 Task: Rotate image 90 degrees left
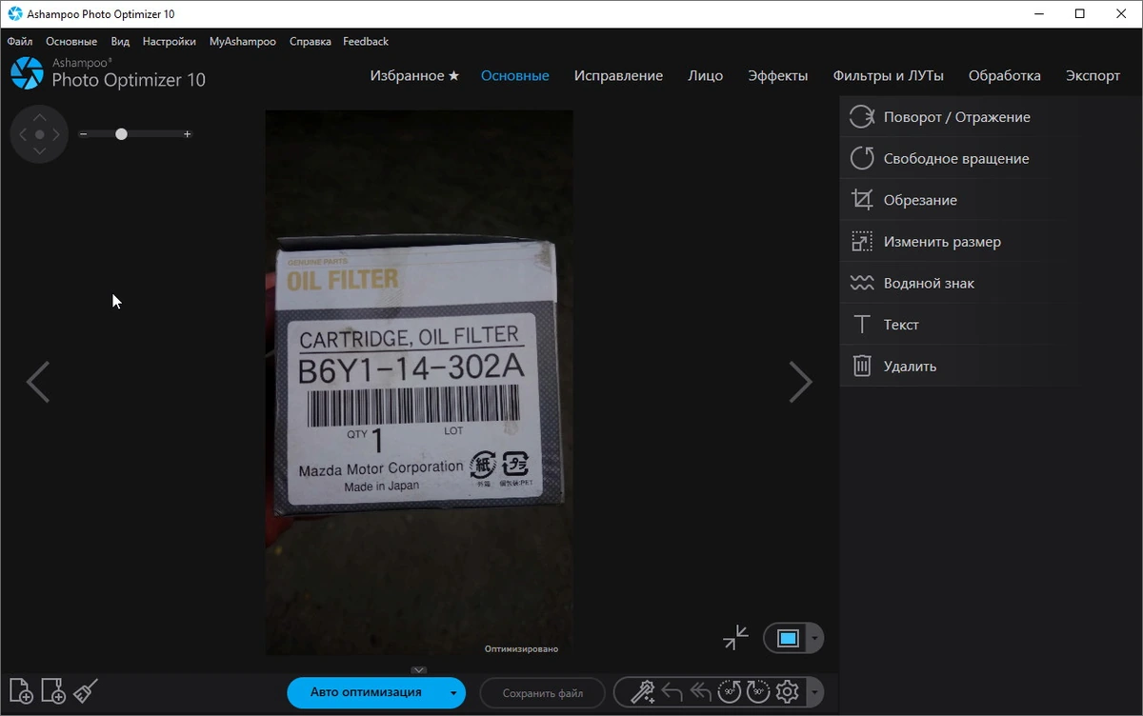tap(730, 692)
